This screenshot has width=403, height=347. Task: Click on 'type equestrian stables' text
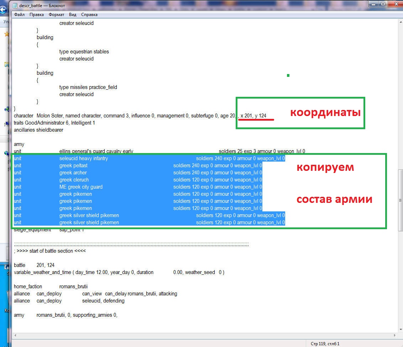tap(84, 52)
